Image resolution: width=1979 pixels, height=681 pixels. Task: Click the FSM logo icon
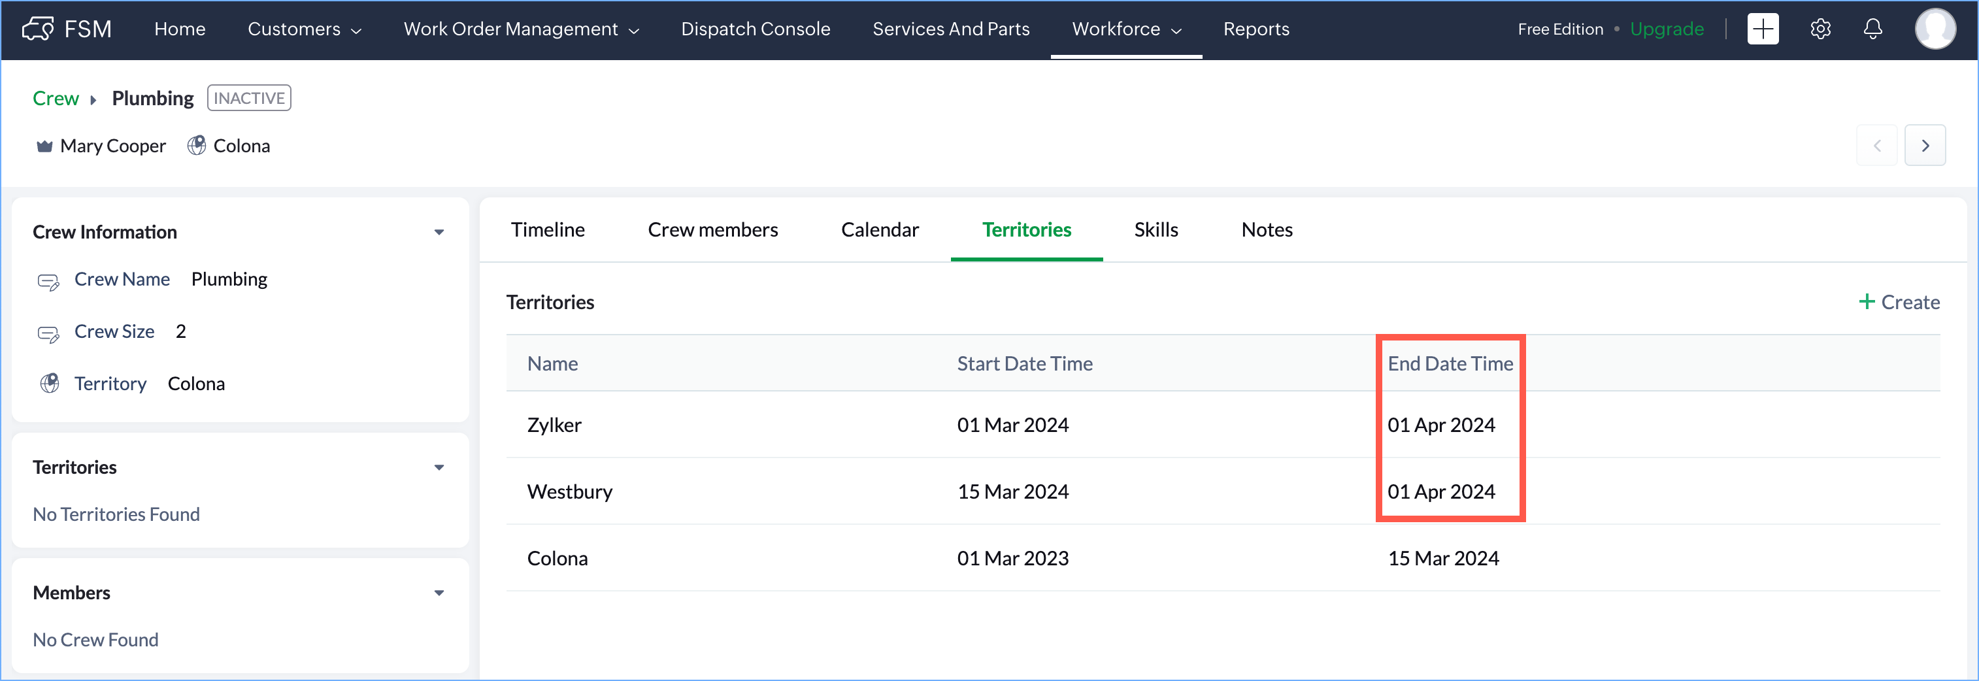pyautogui.click(x=38, y=29)
